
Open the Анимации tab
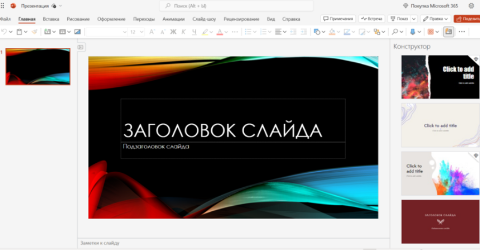[x=173, y=19]
